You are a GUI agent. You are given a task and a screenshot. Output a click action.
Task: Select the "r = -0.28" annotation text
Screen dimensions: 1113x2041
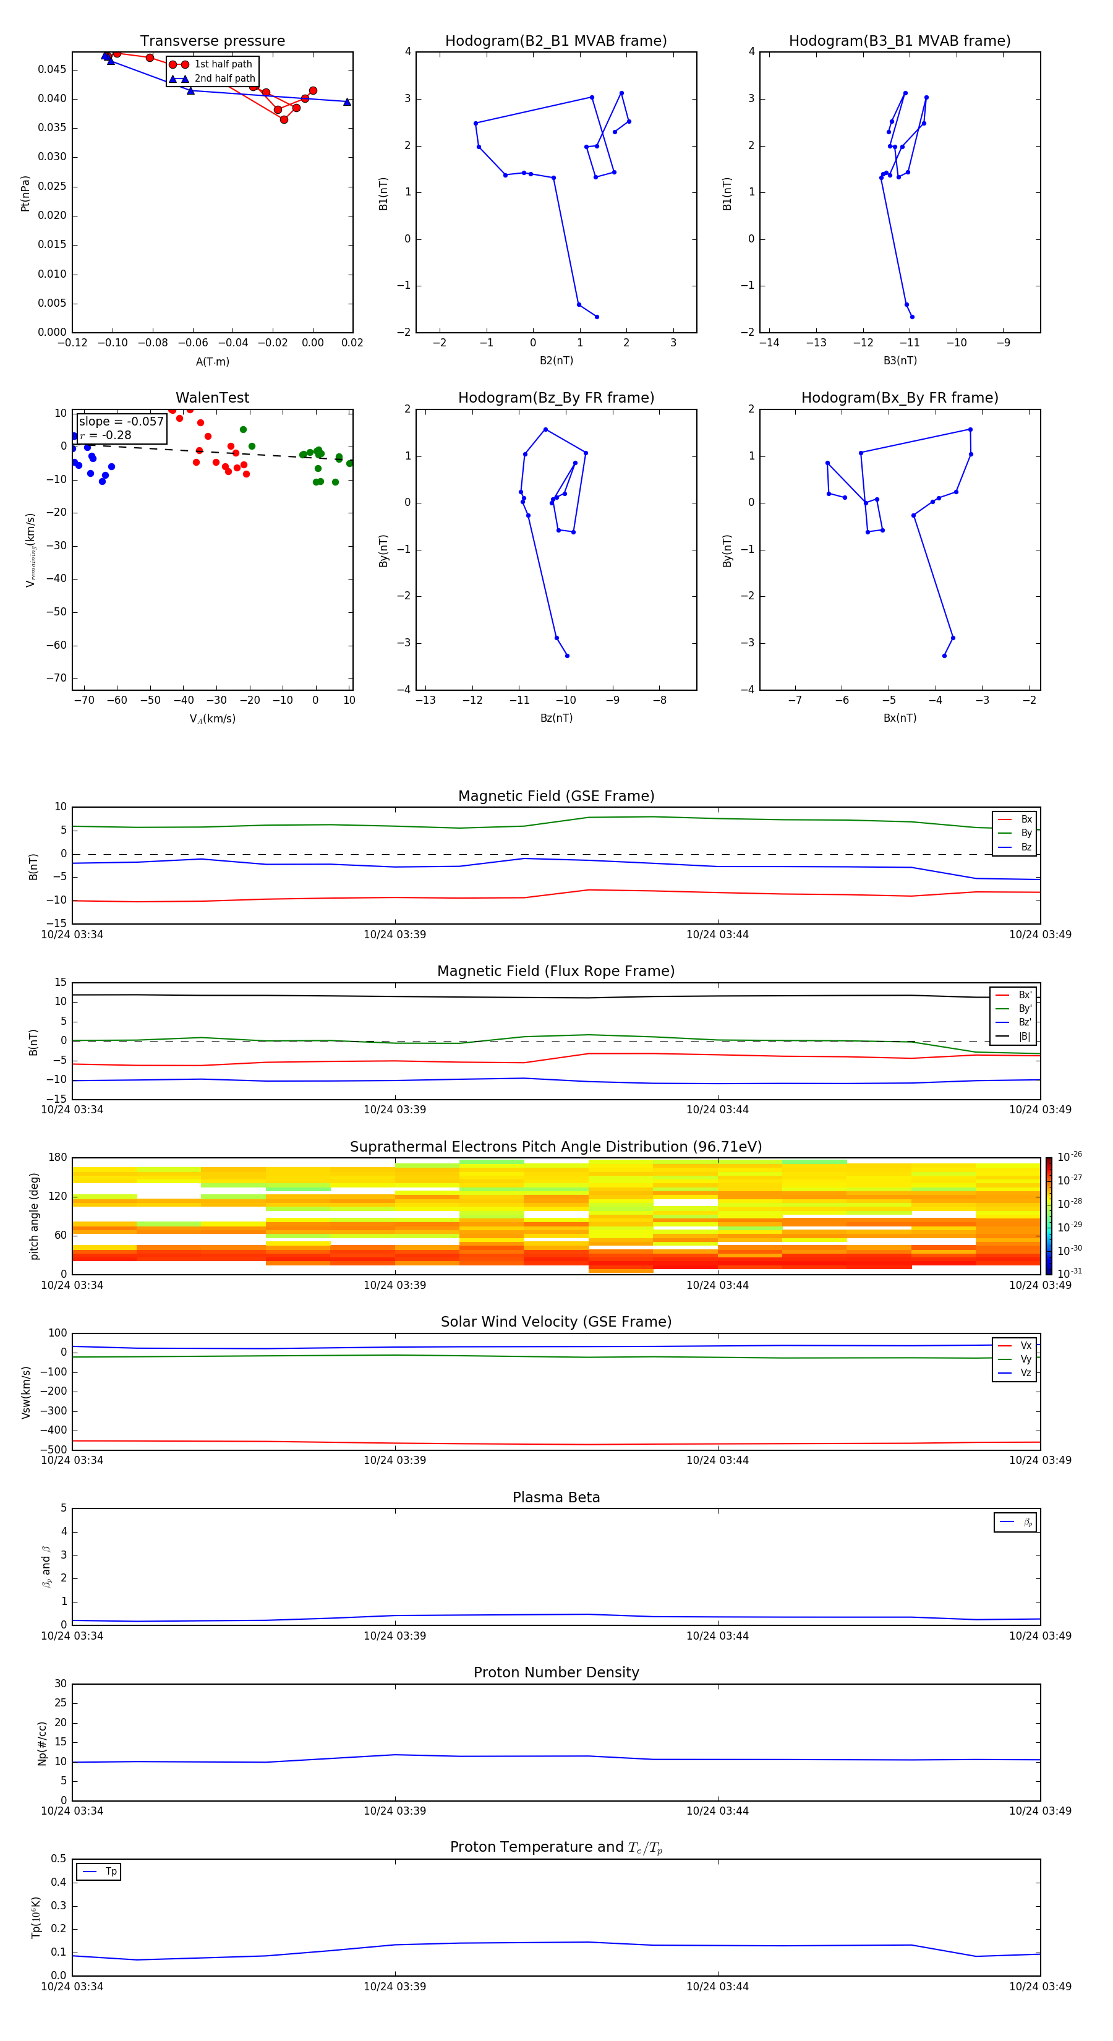point(105,435)
